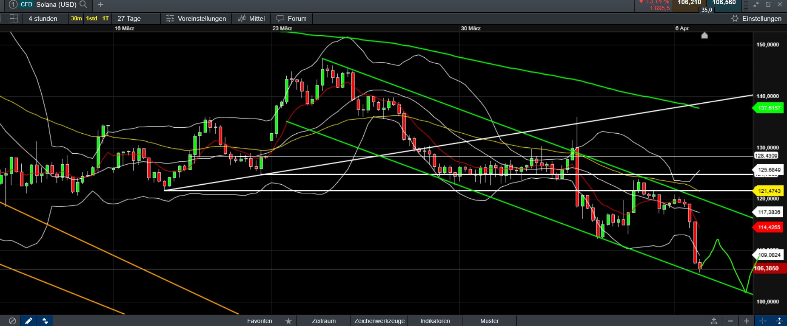Open the window options menu stripes
Image resolution: width=787 pixels, height=326 pixels.
tap(745, 4)
